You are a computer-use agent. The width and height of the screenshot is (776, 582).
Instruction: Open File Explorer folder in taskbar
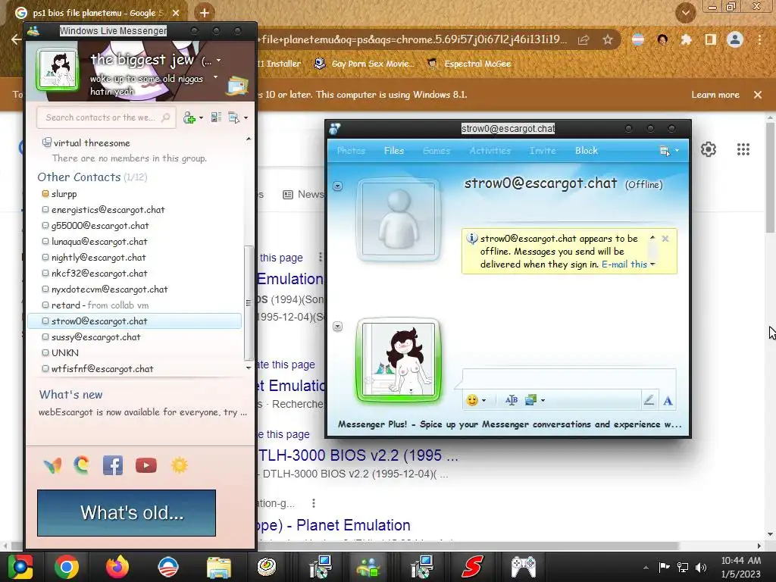tap(219, 567)
